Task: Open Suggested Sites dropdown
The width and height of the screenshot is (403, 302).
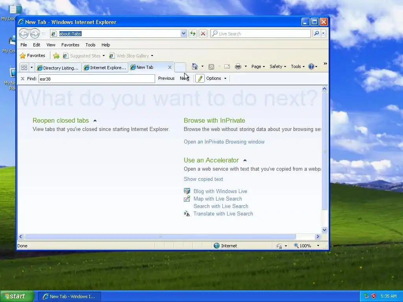Action: pyautogui.click(x=84, y=56)
